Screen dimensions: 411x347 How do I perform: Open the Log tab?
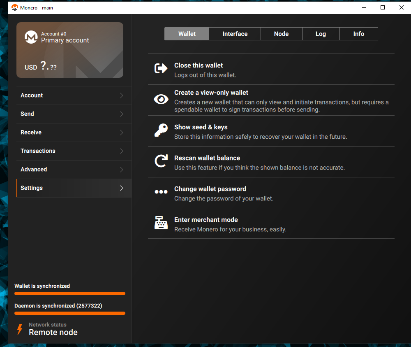321,34
